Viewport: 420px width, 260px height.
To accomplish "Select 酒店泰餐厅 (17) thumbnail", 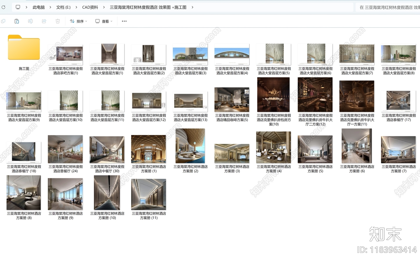I will pos(398,101).
